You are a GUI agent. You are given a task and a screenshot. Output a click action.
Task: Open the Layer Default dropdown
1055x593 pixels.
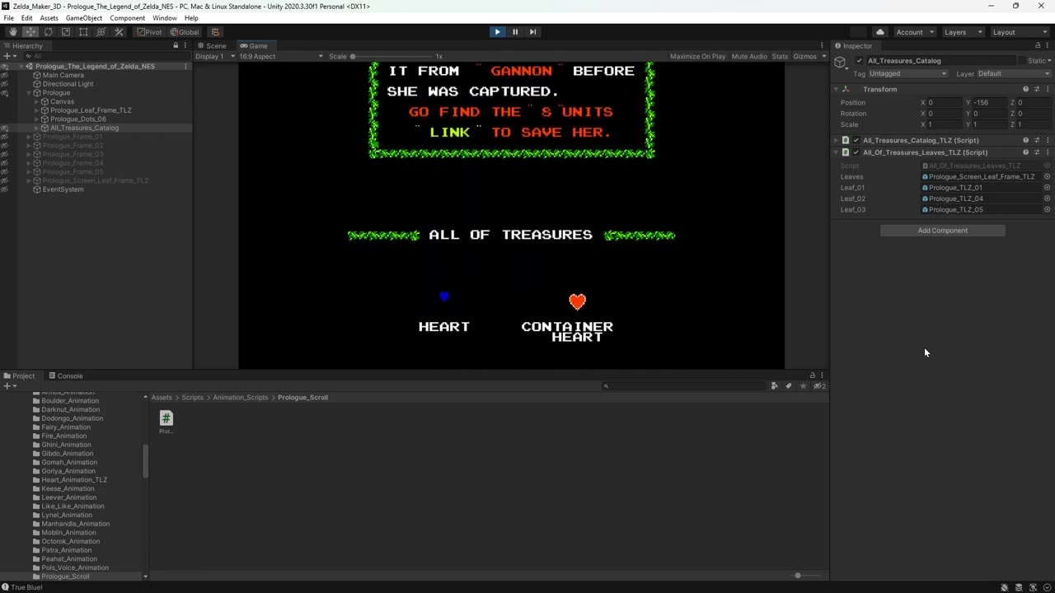[1014, 74]
